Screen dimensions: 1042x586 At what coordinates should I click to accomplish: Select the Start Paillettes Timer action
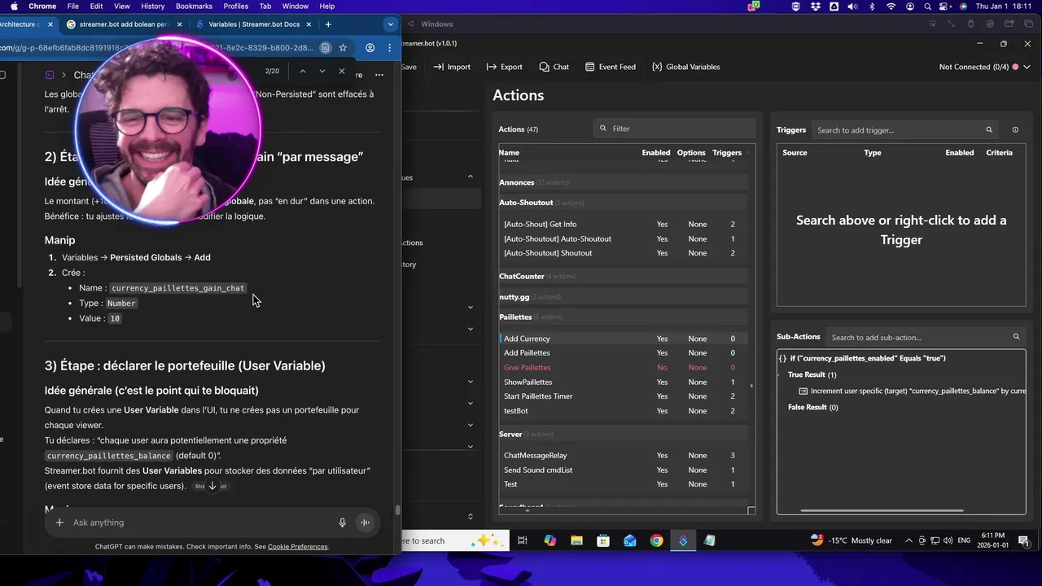[623, 396]
